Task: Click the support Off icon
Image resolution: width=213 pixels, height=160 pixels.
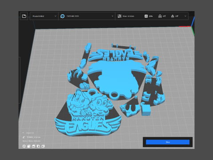Action: click(160, 16)
